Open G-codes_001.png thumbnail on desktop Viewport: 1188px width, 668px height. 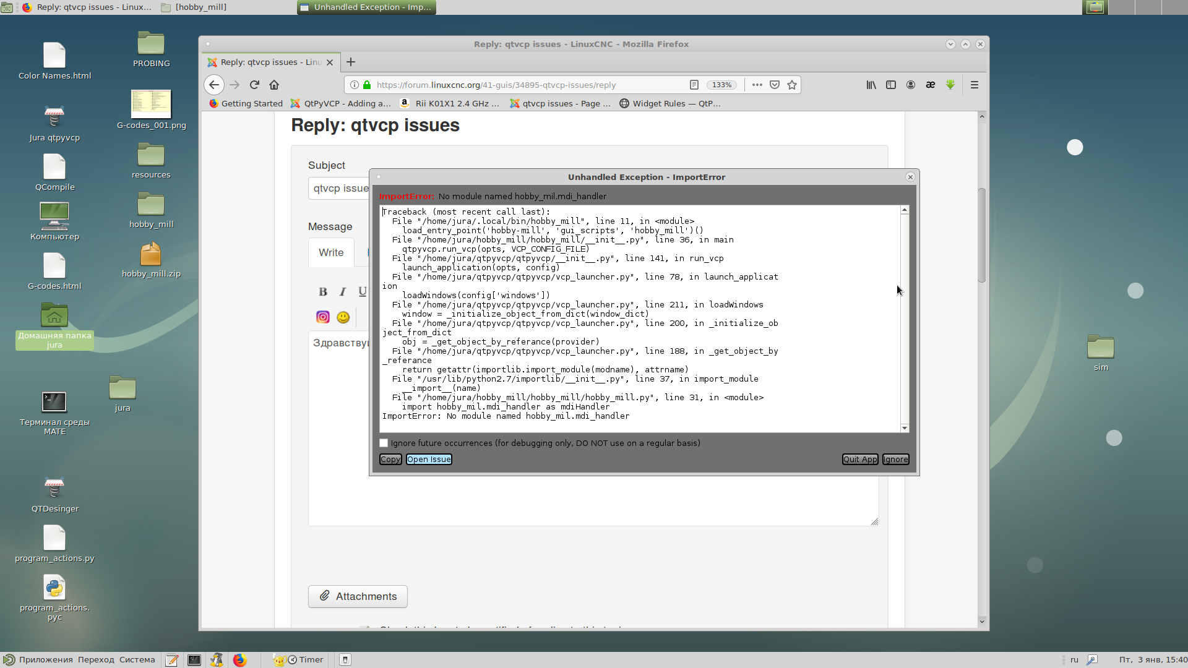(151, 110)
